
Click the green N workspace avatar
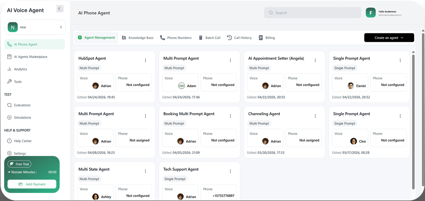pos(12,27)
